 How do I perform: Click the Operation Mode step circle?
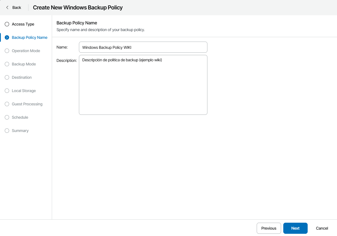[x=7, y=51]
